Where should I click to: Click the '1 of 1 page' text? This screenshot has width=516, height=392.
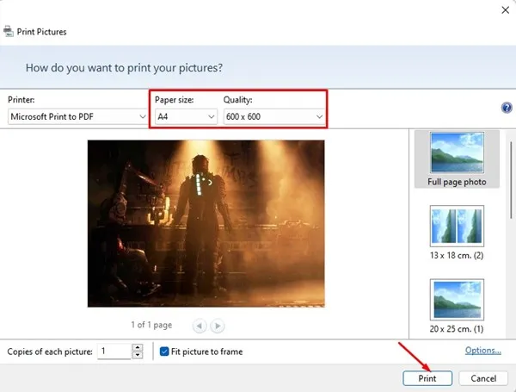(x=151, y=325)
